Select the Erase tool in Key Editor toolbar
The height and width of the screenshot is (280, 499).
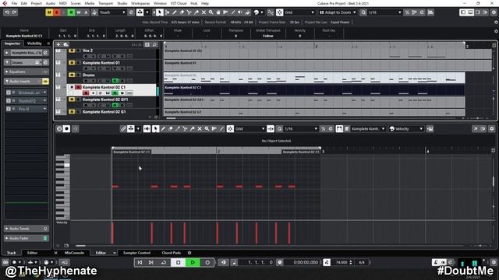[x=170, y=128]
